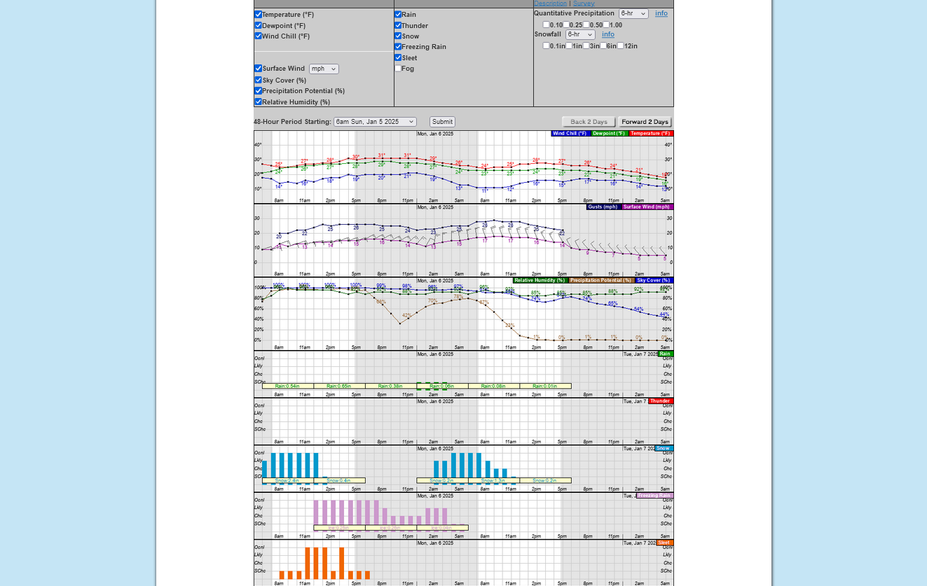The height and width of the screenshot is (586, 927).
Task: Select the Rain:0.65in amount box
Action: coord(339,386)
